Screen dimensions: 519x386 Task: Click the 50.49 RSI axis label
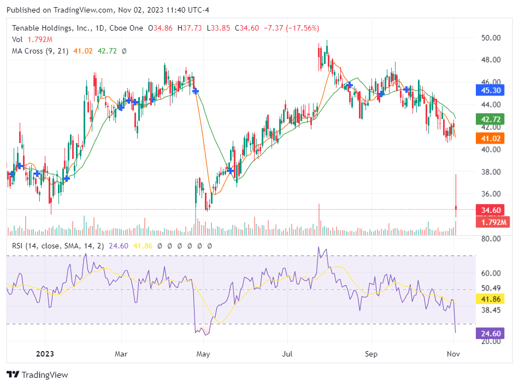click(x=491, y=288)
